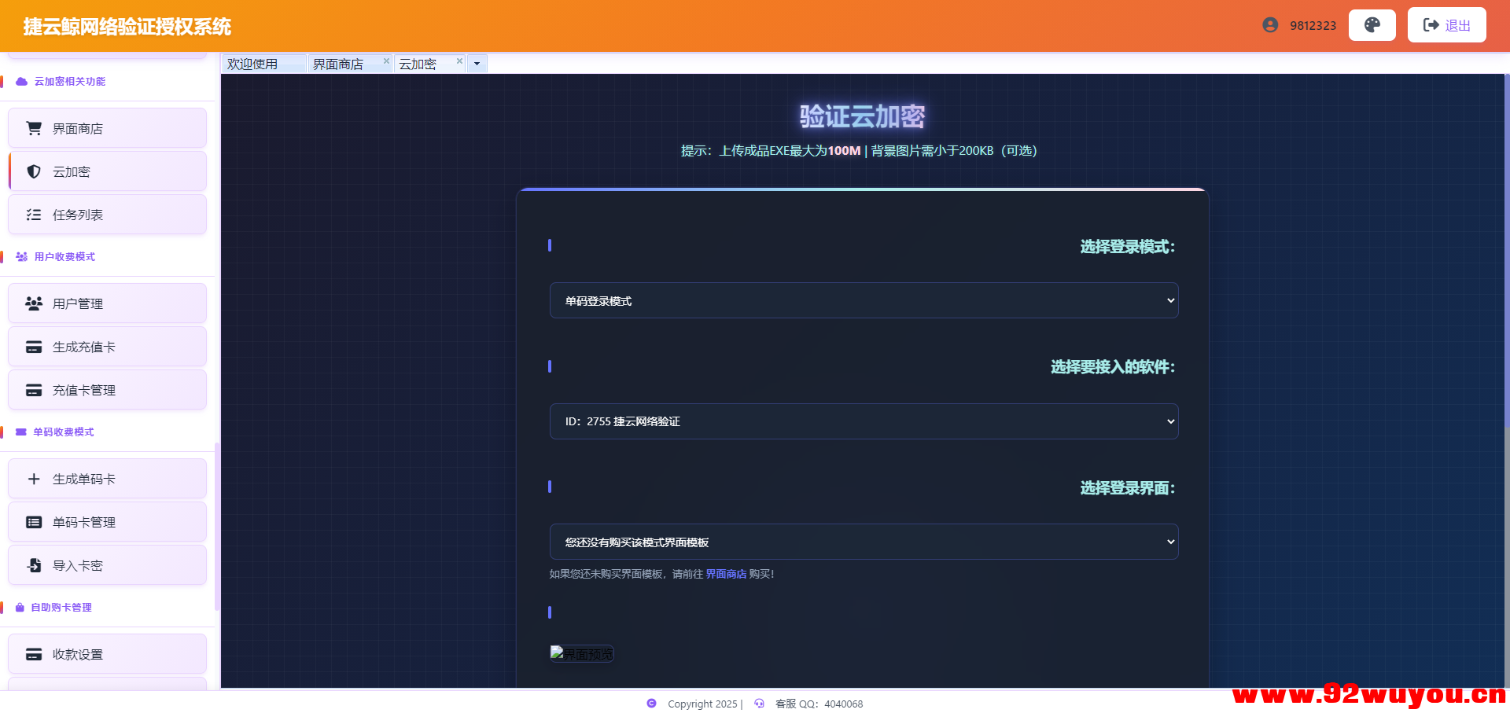1510x713 pixels.
Task: Open 生成单码卡 using the plus icon
Action: pos(33,478)
